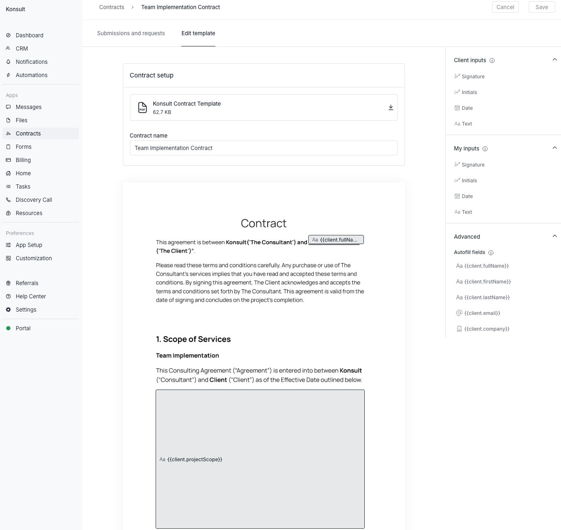Open the Edit template tab

[198, 33]
